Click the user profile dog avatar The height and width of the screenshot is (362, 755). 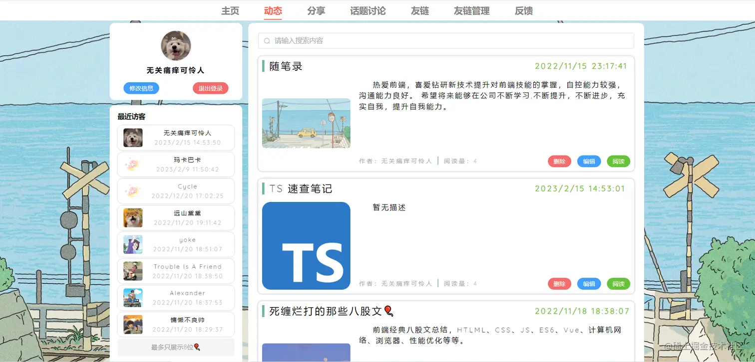[x=176, y=46]
